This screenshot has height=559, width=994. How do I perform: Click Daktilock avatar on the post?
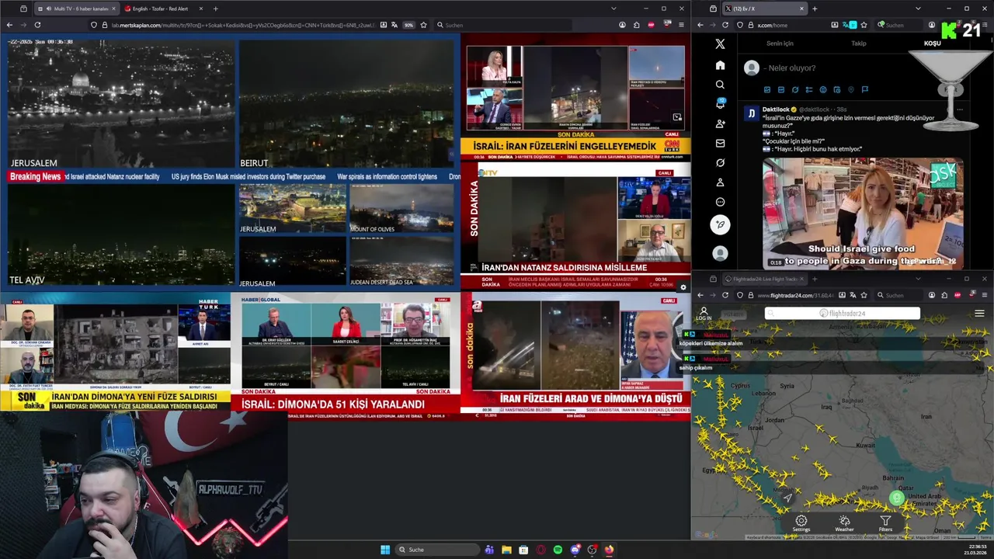pyautogui.click(x=751, y=113)
